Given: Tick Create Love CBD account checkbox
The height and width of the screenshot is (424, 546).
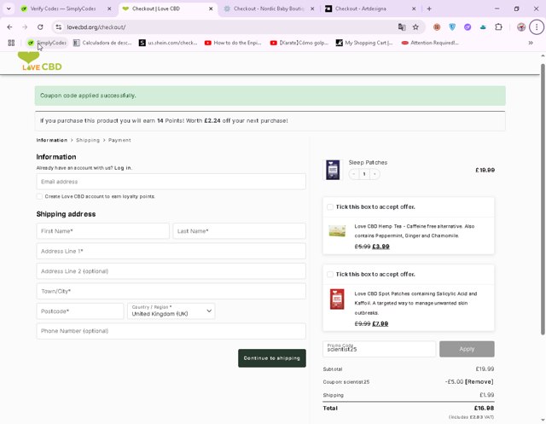Looking at the screenshot, I should point(40,197).
